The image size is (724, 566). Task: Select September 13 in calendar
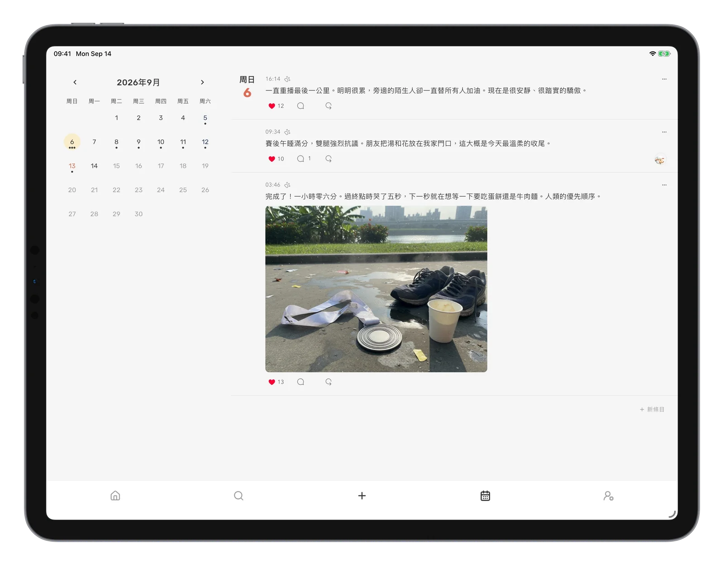pos(72,166)
